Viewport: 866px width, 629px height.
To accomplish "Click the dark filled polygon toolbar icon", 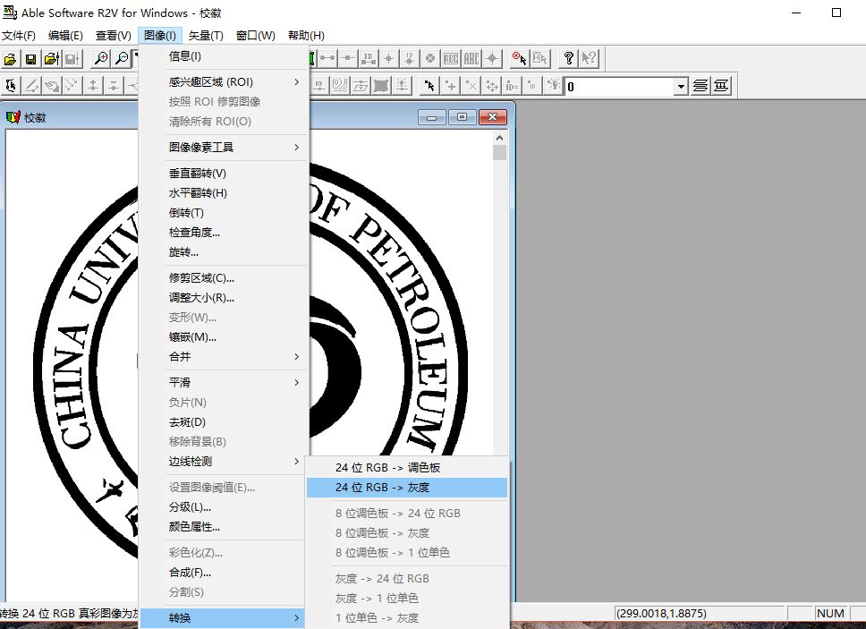I will 380,86.
